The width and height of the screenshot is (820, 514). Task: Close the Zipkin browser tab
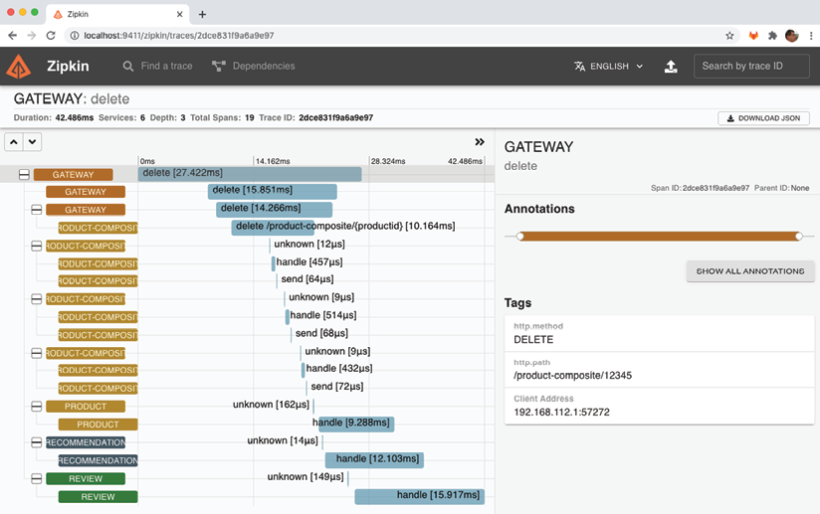click(x=179, y=14)
